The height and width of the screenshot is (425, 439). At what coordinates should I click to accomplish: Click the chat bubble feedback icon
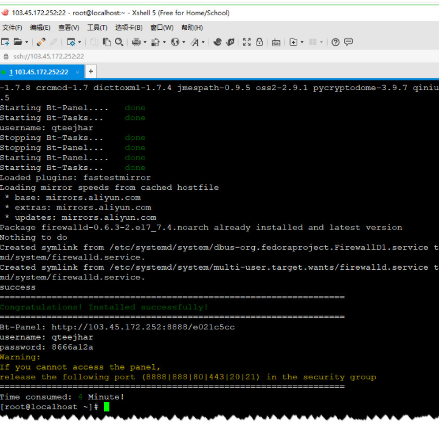[x=348, y=42]
